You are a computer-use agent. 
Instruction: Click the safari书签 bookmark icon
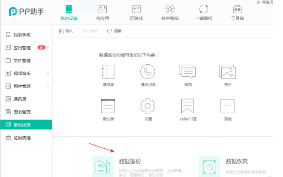(x=187, y=106)
